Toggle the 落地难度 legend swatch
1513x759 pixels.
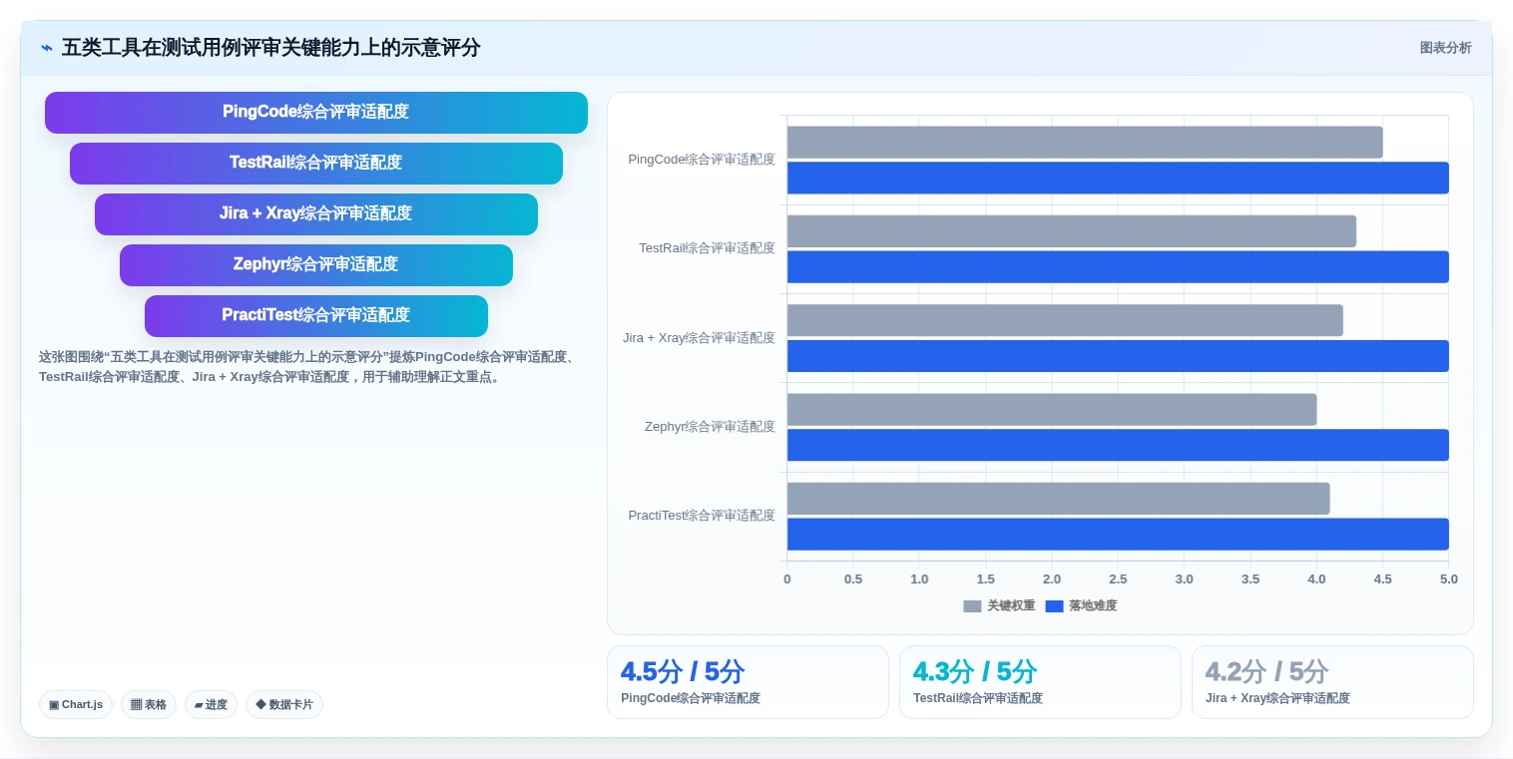click(1054, 606)
